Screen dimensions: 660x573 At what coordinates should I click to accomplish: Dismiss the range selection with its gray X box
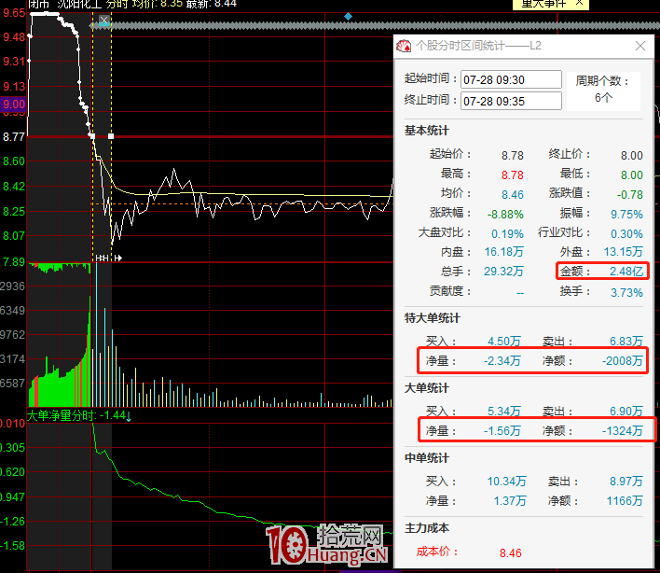click(x=104, y=20)
